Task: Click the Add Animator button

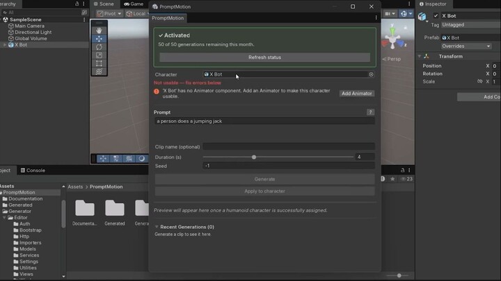Action: (x=356, y=94)
